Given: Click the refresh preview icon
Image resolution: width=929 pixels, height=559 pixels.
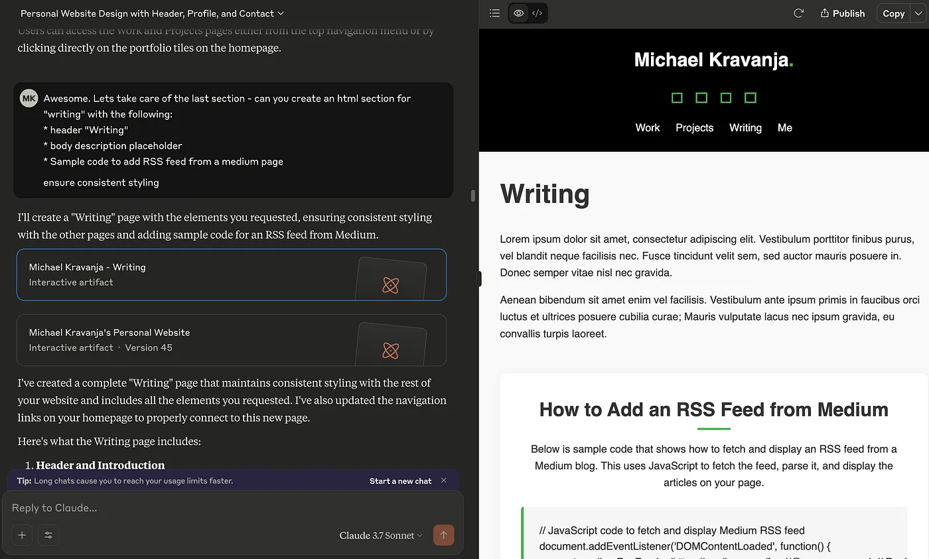Looking at the screenshot, I should (x=799, y=13).
